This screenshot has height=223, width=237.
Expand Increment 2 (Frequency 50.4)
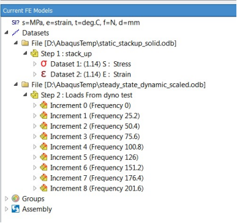click(35, 126)
